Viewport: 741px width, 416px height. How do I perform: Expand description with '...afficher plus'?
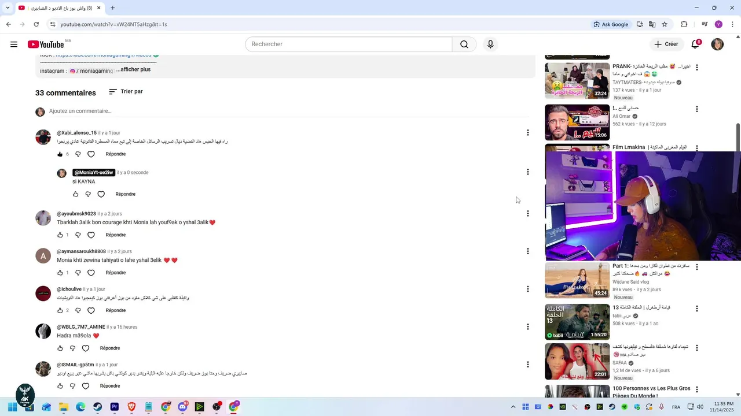pos(133,69)
